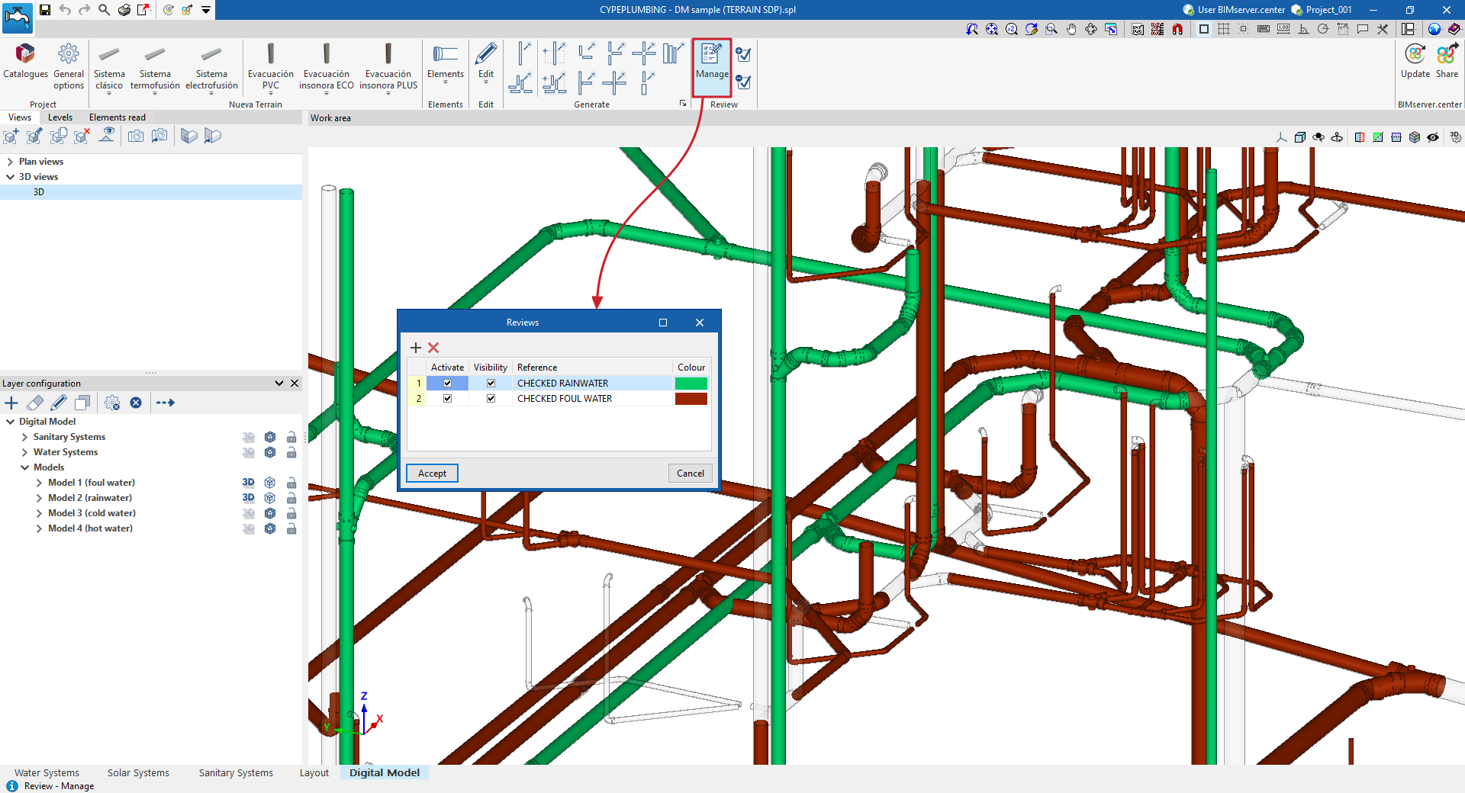Delete review with red X icon
The height and width of the screenshot is (793, 1465).
coord(433,348)
